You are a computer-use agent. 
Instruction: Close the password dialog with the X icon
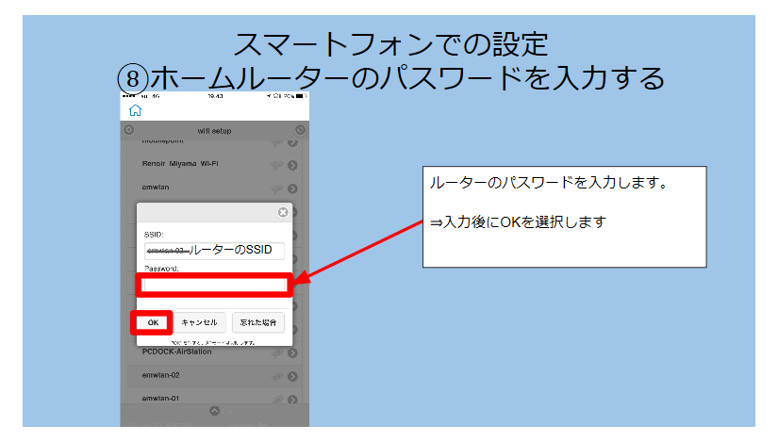click(283, 213)
